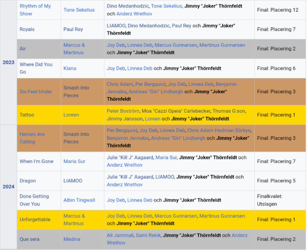This screenshot has width=307, height=250.
Task: Select Final: Placering 1 in Tattoo row
Action: click(276, 115)
